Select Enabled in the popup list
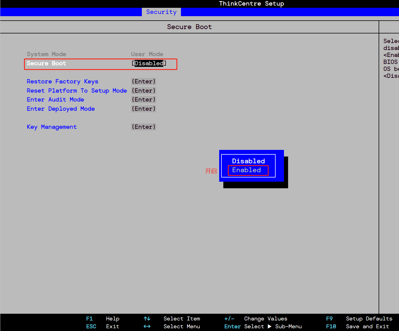 click(247, 170)
